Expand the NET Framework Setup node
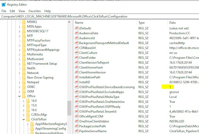 (x=20, y=64)
